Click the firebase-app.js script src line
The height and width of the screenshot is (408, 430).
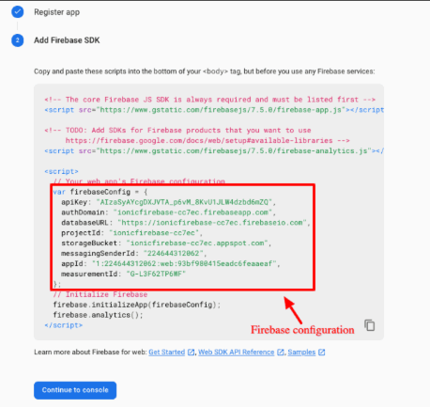[214, 110]
